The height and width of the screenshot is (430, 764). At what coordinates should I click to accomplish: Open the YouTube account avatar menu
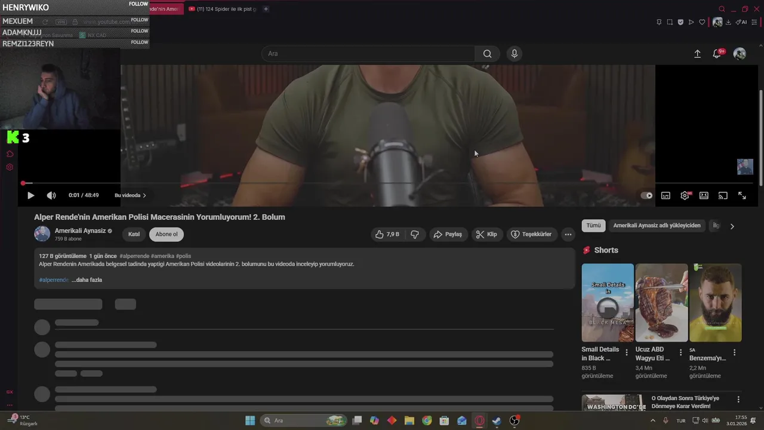tap(740, 54)
